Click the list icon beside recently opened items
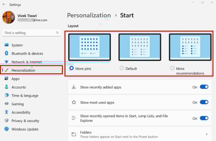216x141 pixels. [x=74, y=118]
